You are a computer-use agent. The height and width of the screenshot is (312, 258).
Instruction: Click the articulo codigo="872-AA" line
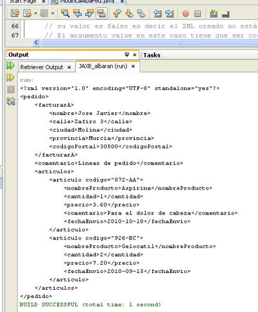pos(96,180)
